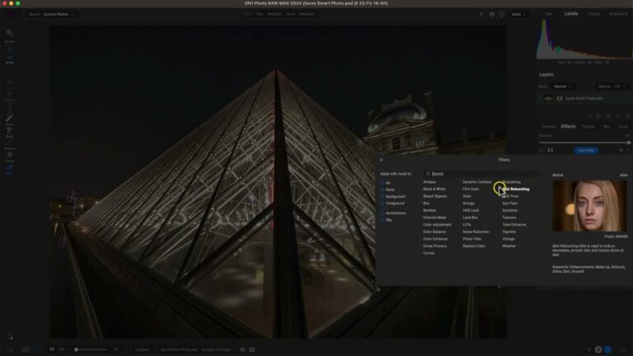Open the Current Photos search scope dropdown
The height and width of the screenshot is (356, 633).
click(59, 15)
